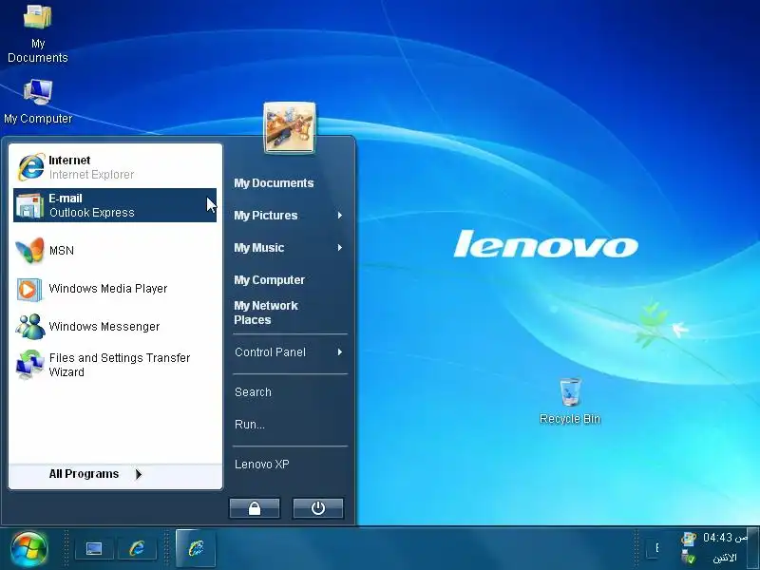The image size is (760, 570).
Task: Click Lenovo XP menu entry
Action: coord(290,465)
